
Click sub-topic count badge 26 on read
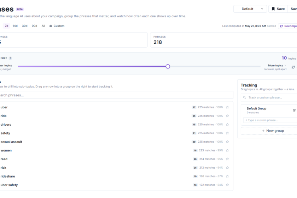(195, 159)
